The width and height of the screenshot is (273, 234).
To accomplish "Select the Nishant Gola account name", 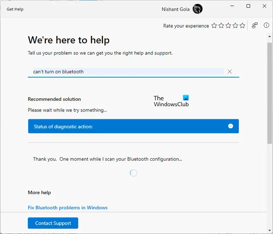I will pos(175,9).
